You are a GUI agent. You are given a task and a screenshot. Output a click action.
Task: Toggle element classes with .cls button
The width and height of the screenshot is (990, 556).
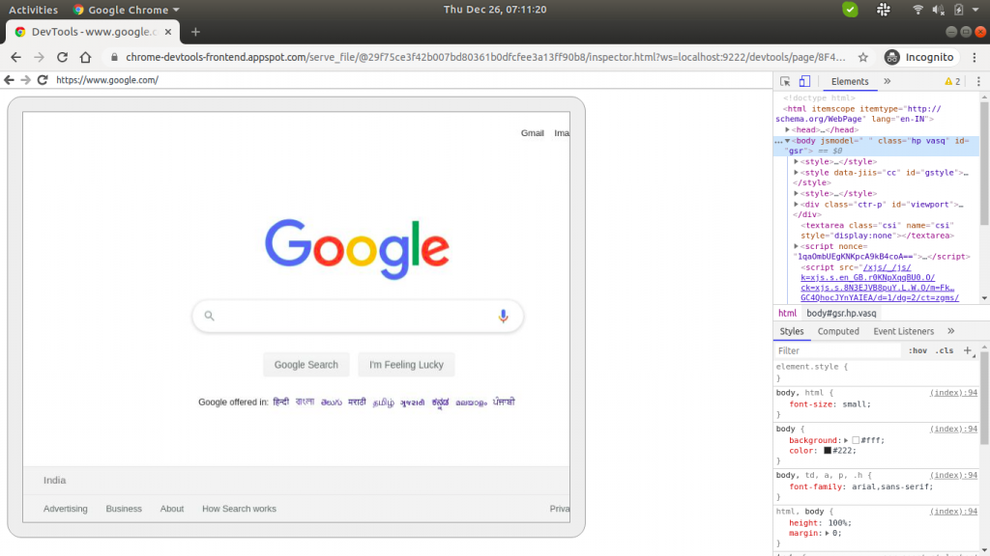[x=944, y=350]
